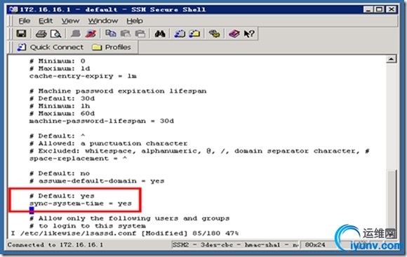The width and height of the screenshot is (407, 257).
Task: Click comment '# Maximum: 1d' near top
Action: coord(60,69)
